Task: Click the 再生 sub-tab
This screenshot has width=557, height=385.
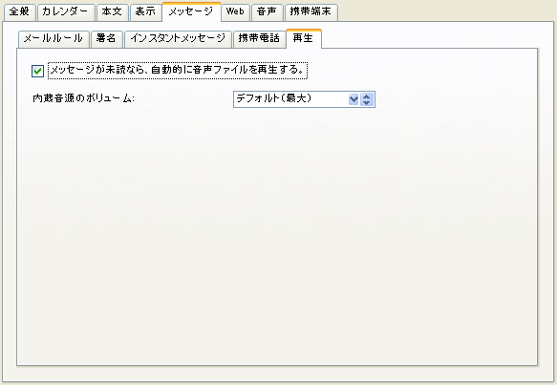Action: (x=304, y=38)
